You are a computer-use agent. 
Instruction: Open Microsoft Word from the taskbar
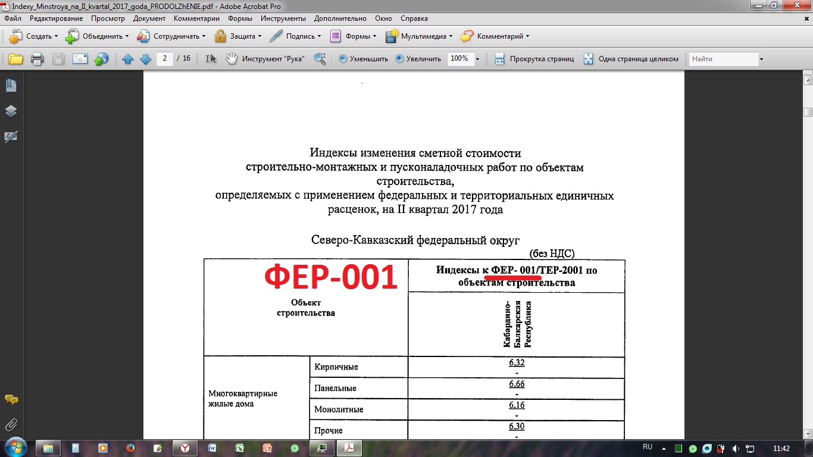[x=212, y=448]
